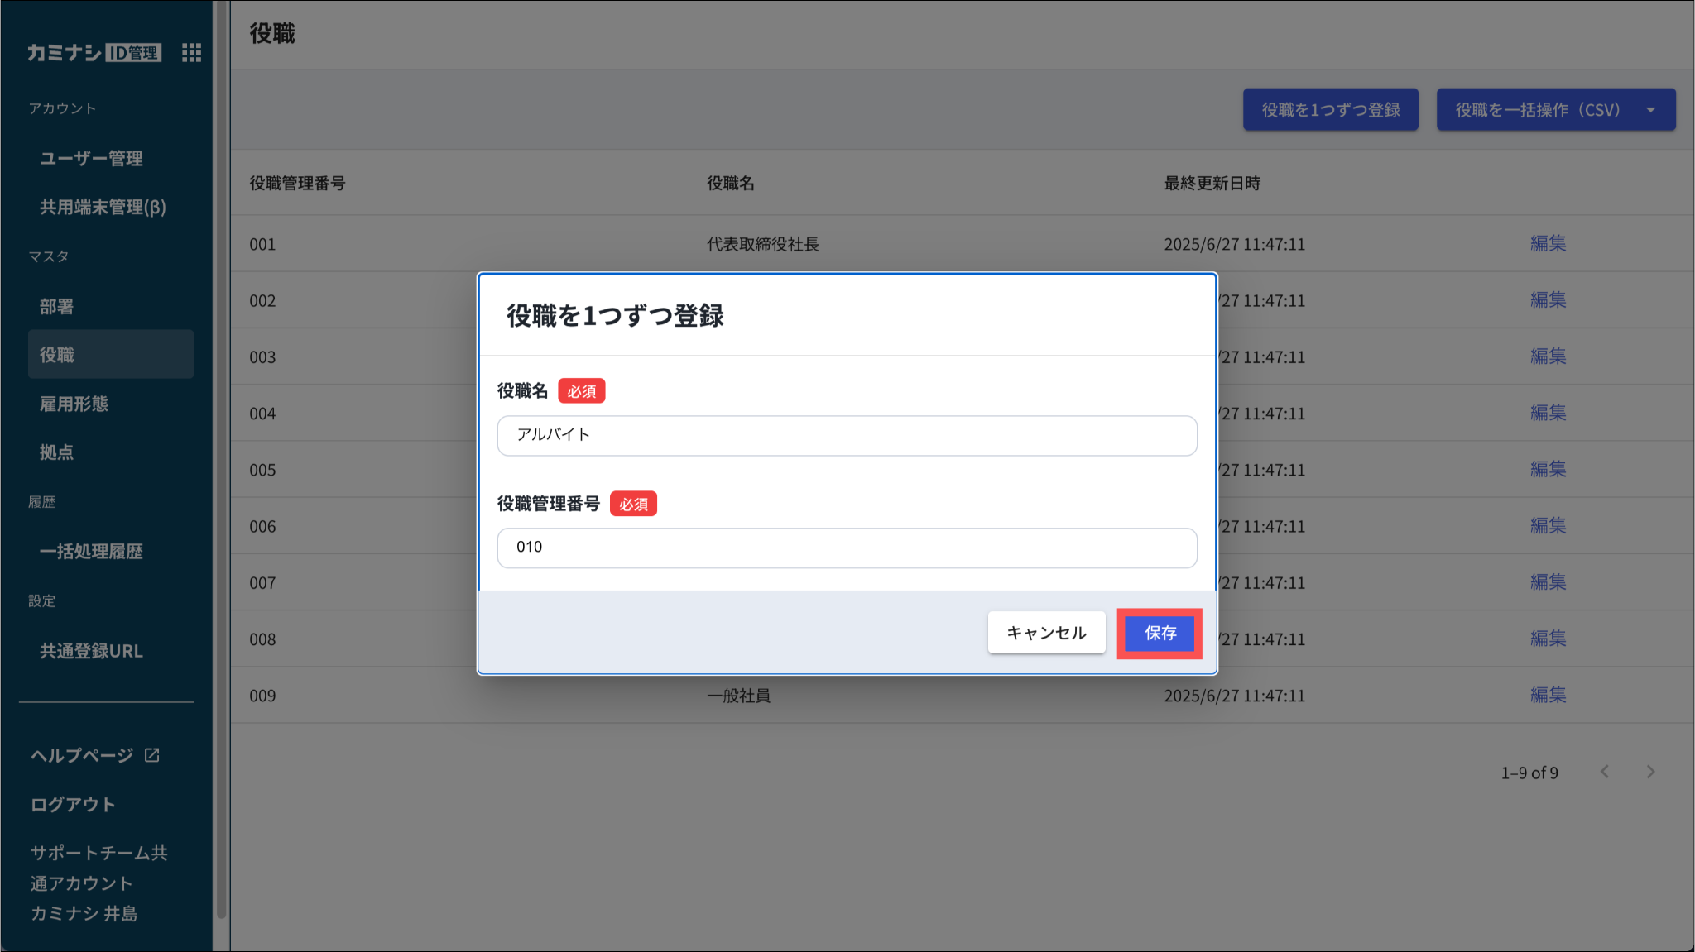Select 共用端末管理(β) sidebar item
Screen dimensions: 1695x952
pyautogui.click(x=103, y=208)
